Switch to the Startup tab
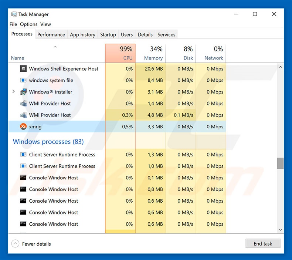Screen dimensions: 292x260 (x=108, y=34)
